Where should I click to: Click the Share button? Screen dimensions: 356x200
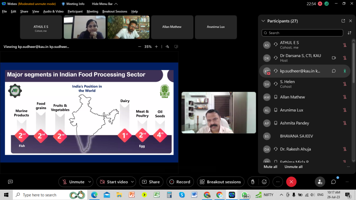pyautogui.click(x=151, y=182)
